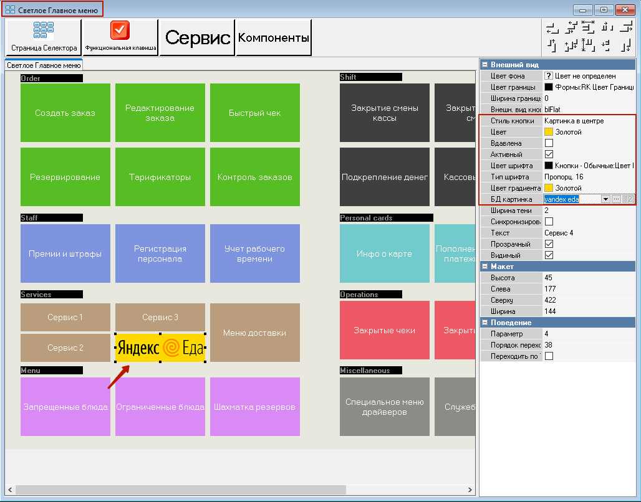Click the equal height sizing icon

click(x=588, y=45)
